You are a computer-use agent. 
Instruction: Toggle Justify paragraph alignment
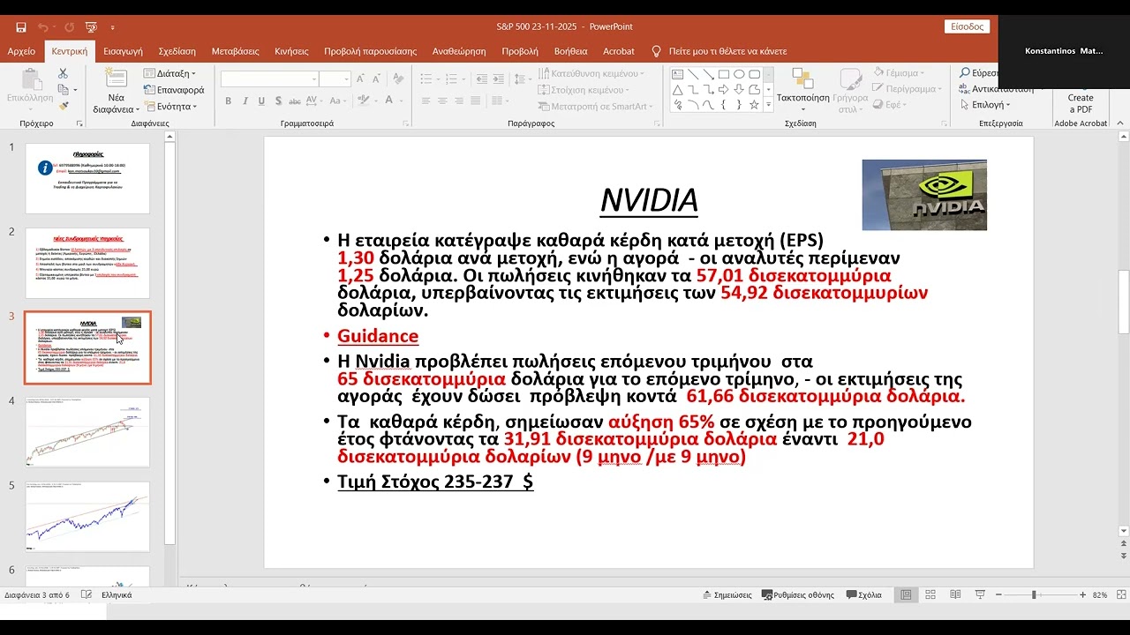pos(476,101)
